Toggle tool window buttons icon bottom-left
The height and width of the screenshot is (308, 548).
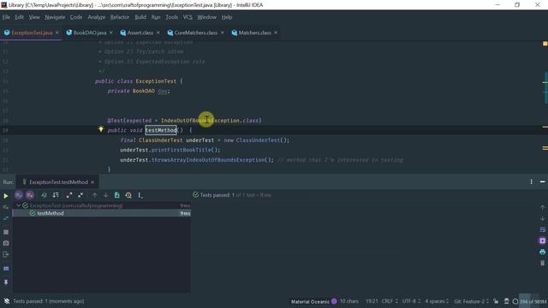(x=6, y=301)
